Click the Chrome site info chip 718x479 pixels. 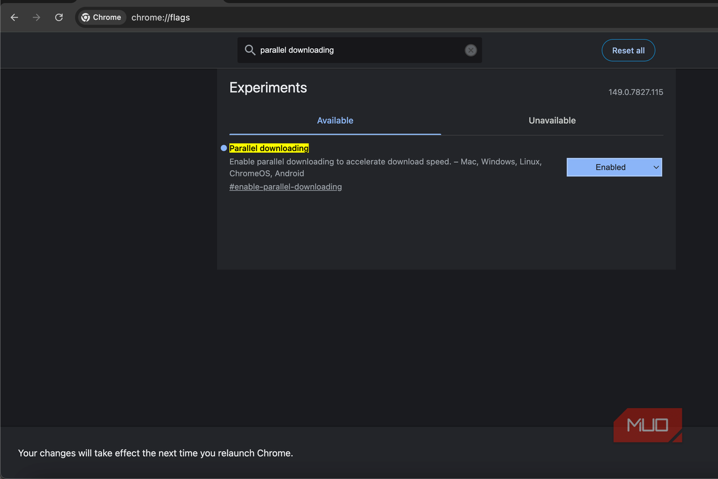click(x=102, y=18)
